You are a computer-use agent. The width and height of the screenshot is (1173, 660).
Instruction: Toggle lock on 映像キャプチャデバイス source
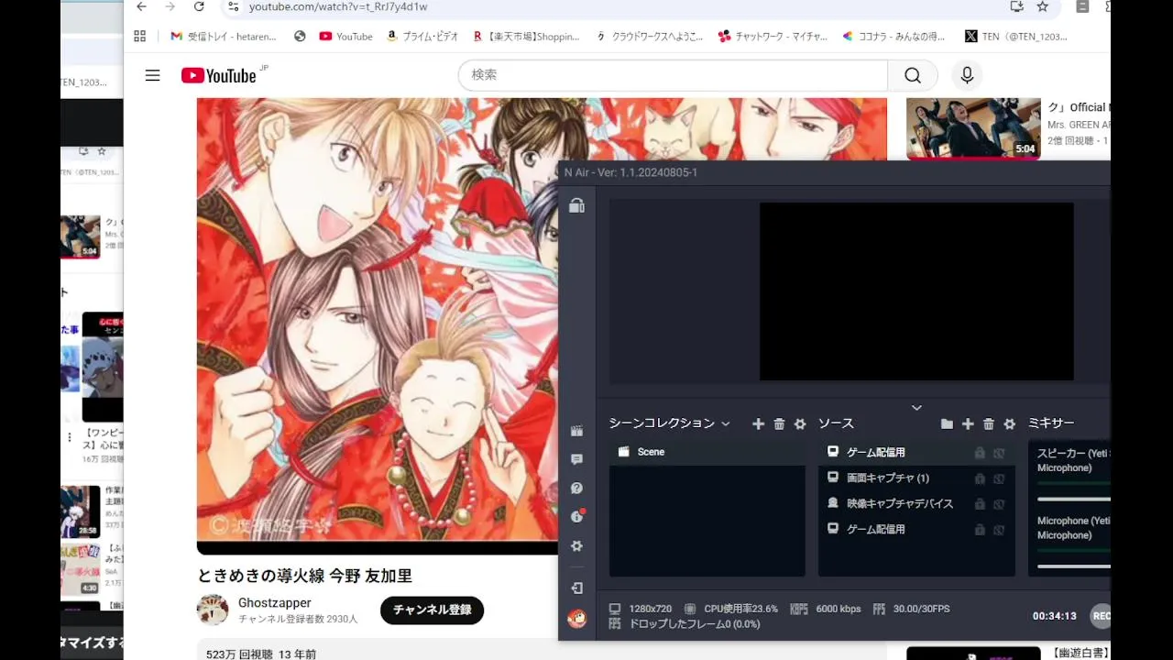pyautogui.click(x=980, y=504)
